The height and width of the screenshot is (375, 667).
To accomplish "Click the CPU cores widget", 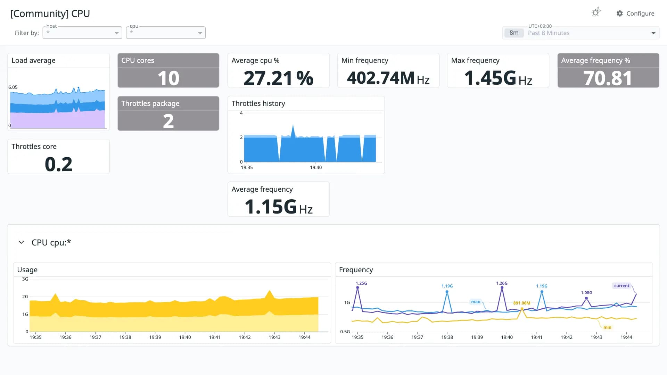I will tap(168, 70).
